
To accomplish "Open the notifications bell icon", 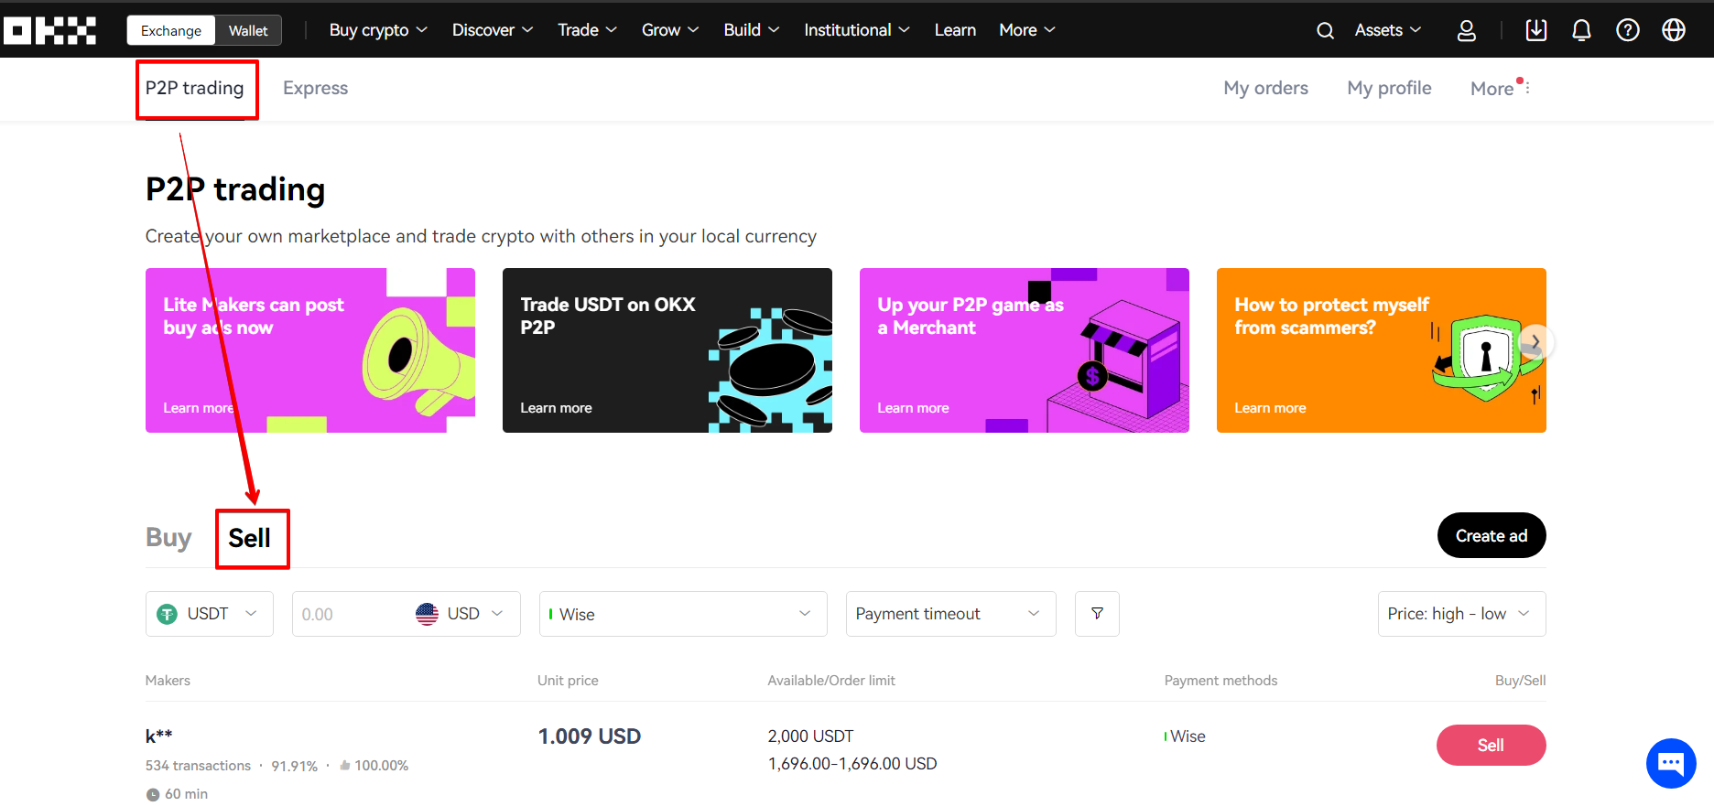I will (x=1581, y=30).
